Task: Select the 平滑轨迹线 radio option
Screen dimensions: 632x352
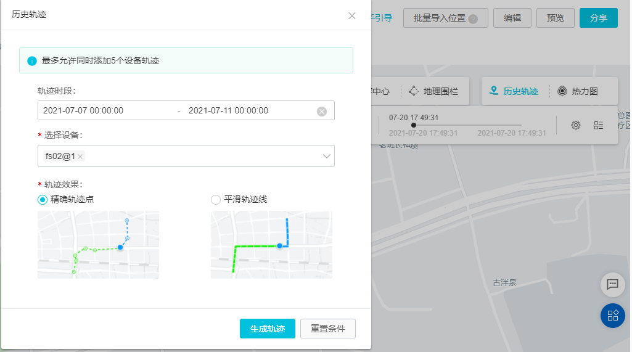Action: click(x=216, y=199)
